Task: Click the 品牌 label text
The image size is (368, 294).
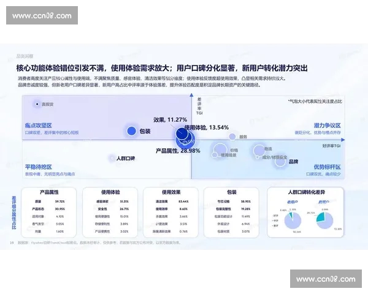Action: pyautogui.click(x=293, y=161)
